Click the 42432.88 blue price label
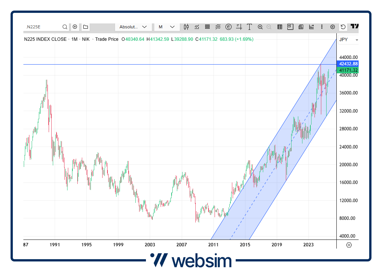The height and width of the screenshot is (272, 382). [348, 64]
